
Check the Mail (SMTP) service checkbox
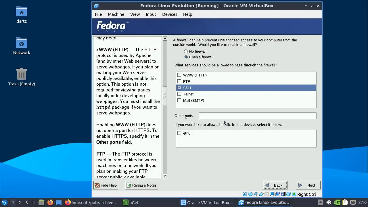tap(179, 100)
